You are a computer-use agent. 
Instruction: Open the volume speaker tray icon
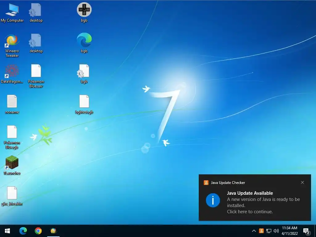pos(276,231)
